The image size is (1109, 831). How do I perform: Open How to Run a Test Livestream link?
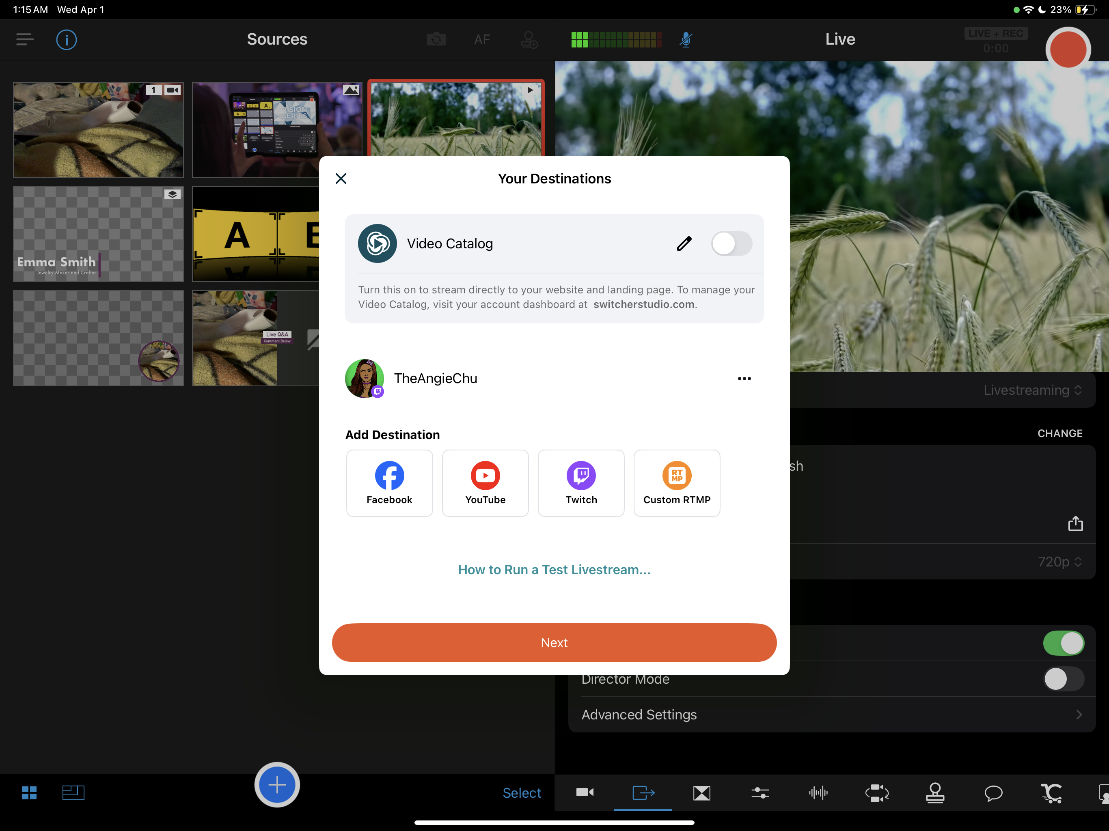[554, 569]
